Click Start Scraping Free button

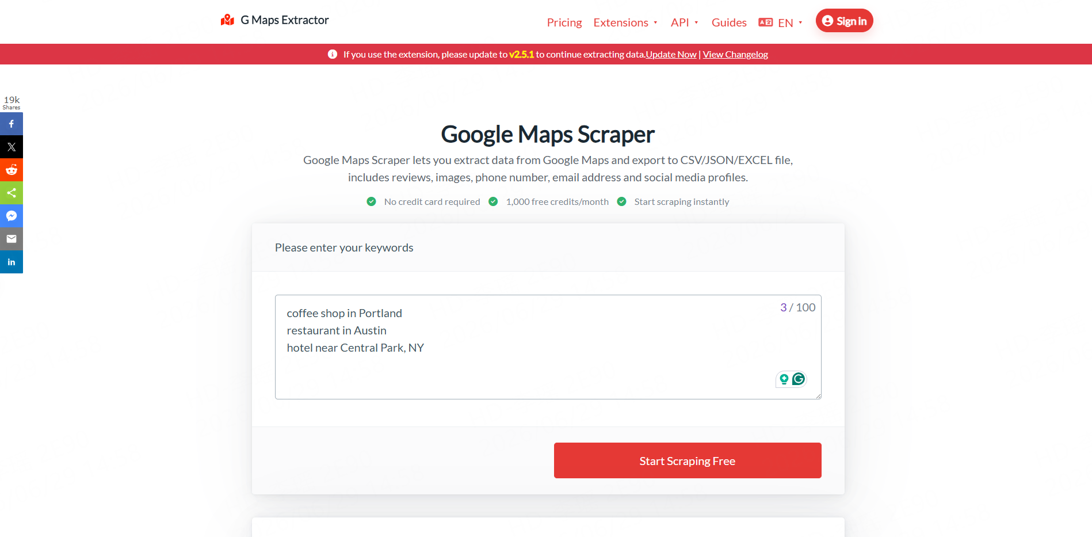[x=688, y=460]
